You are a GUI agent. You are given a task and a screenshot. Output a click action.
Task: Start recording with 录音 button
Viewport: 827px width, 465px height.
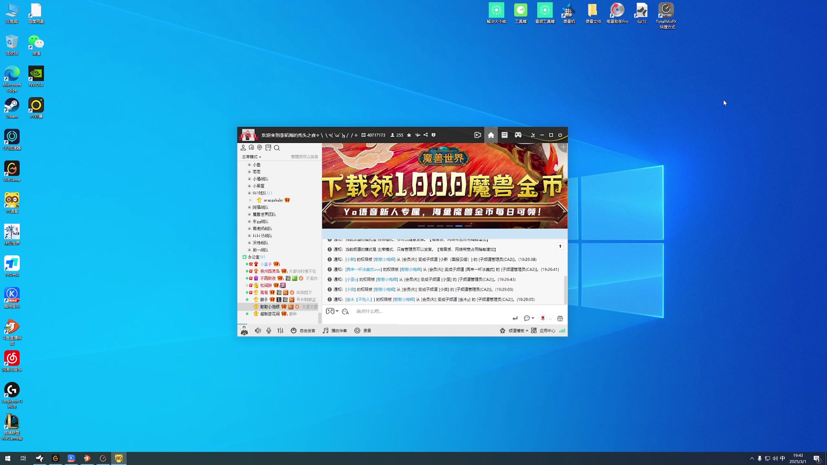point(363,331)
